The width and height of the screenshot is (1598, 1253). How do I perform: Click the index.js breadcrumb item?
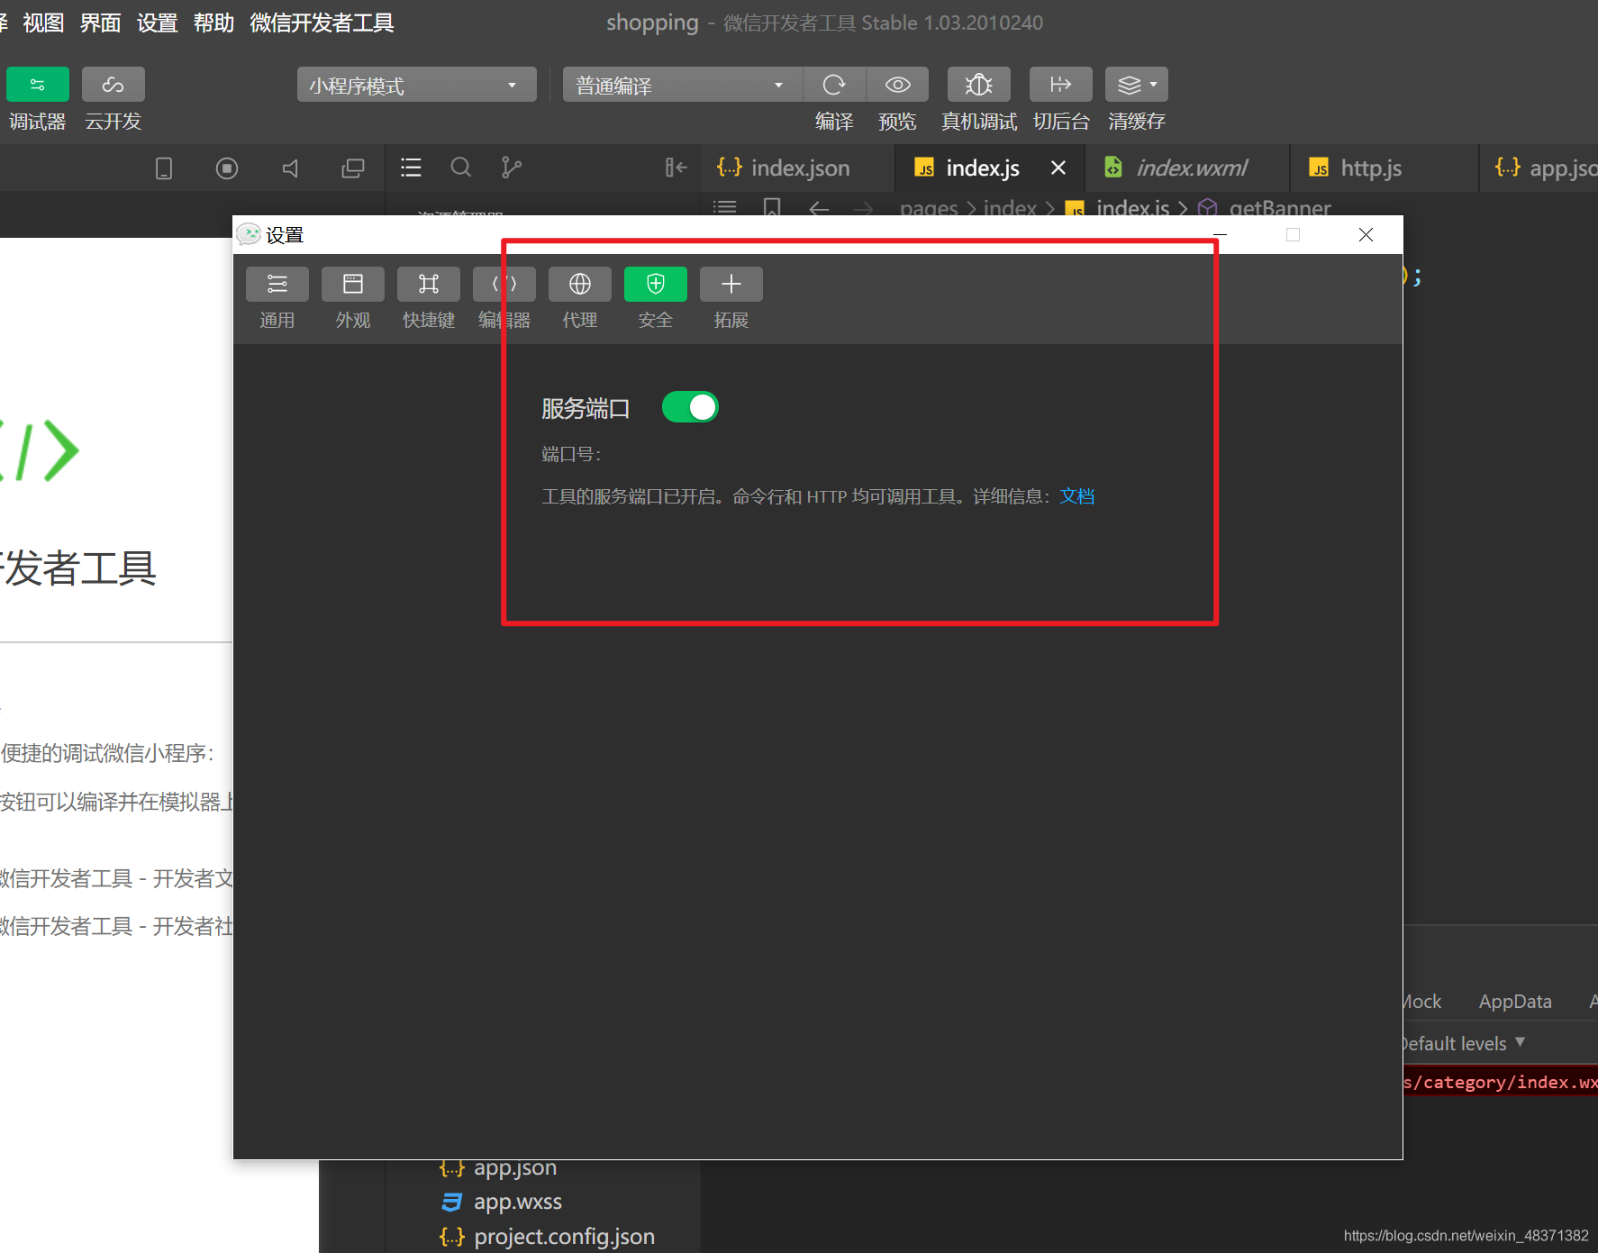coord(1118,208)
